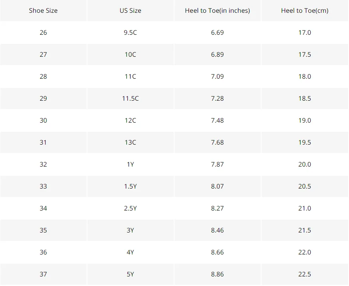
Task: Click the US Size column header
Action: pos(131,10)
